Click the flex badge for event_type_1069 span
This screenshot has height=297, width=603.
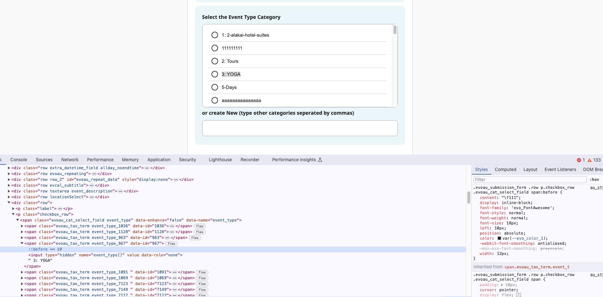(202, 278)
